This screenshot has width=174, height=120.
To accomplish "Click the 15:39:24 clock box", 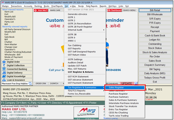I will click(x=151, y=97).
